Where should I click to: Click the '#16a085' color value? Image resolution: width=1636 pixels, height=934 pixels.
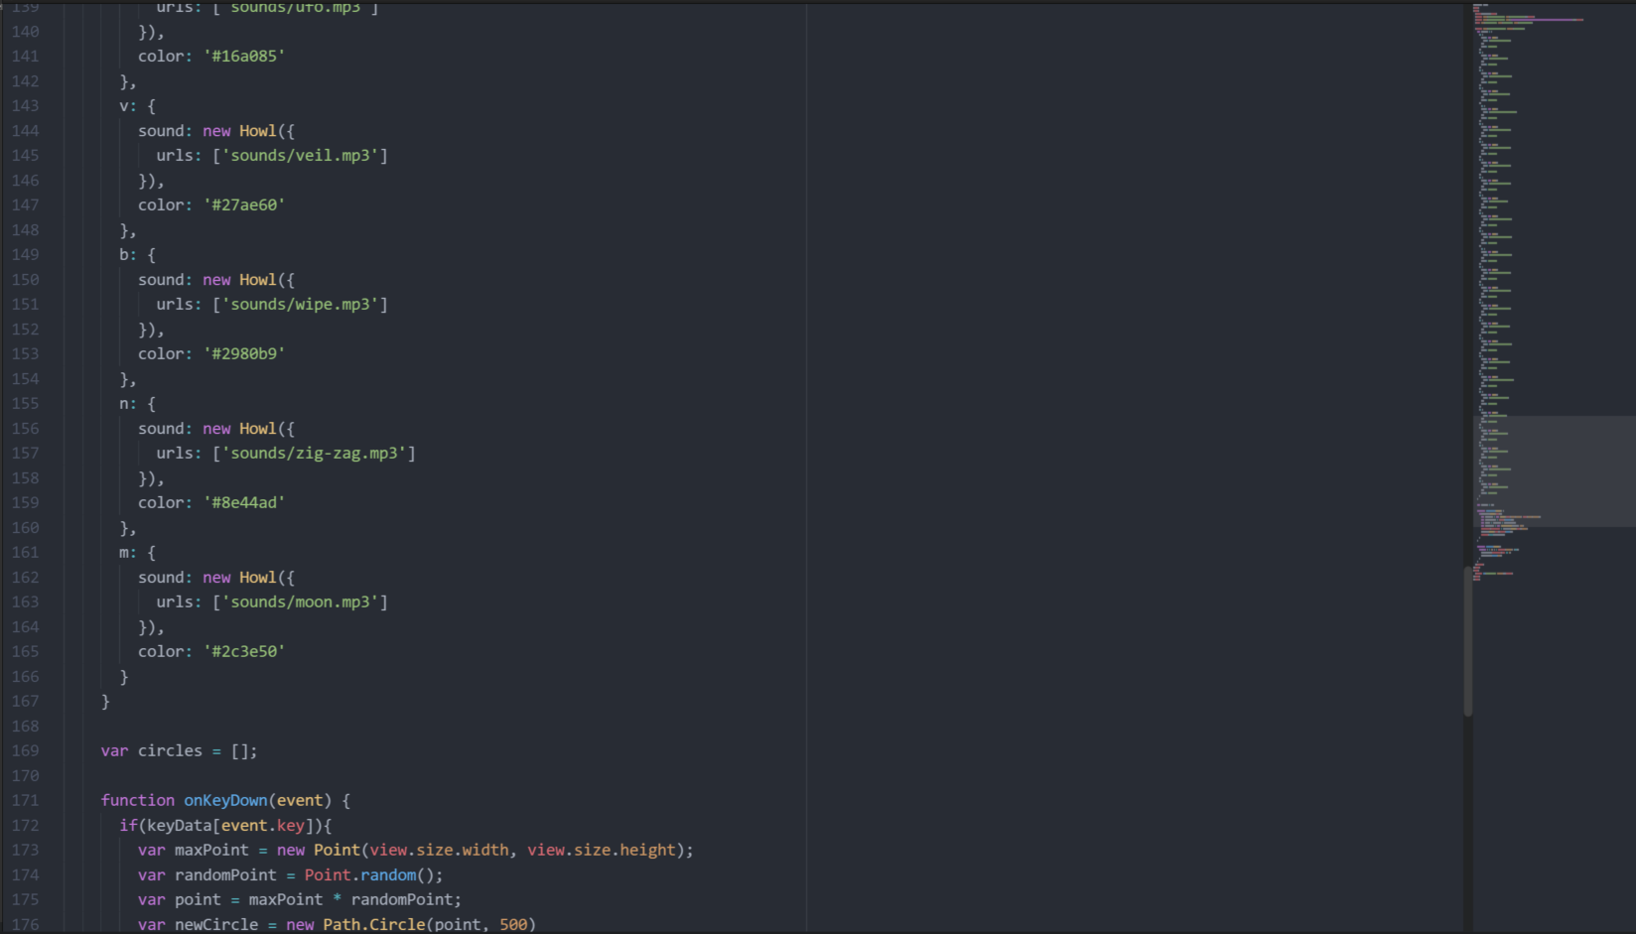click(244, 57)
